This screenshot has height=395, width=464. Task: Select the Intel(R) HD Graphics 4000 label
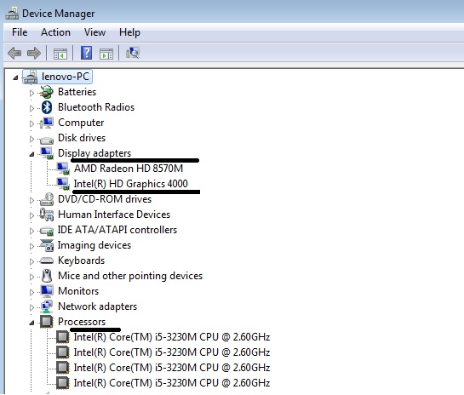[130, 184]
